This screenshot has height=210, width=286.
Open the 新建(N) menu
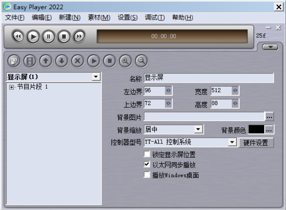(70, 18)
